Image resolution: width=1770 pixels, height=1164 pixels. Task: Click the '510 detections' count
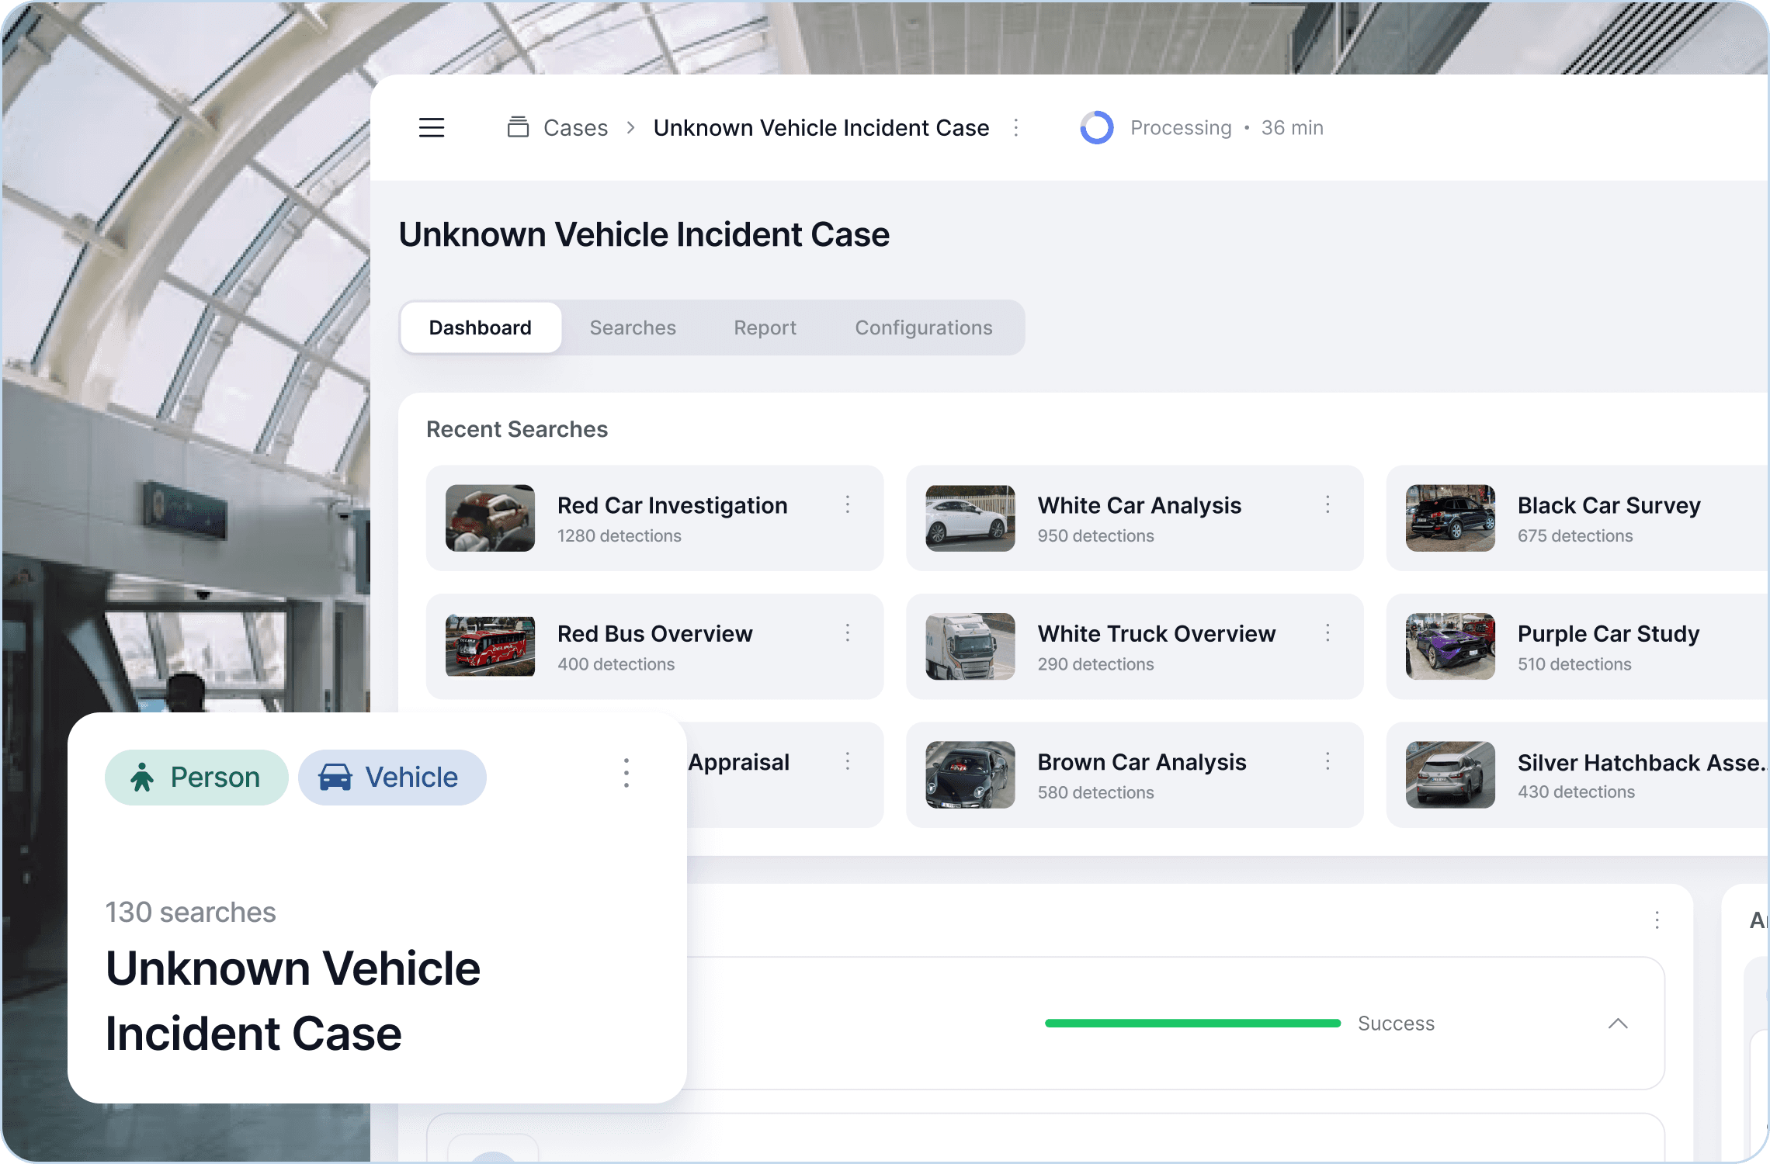(x=1574, y=664)
